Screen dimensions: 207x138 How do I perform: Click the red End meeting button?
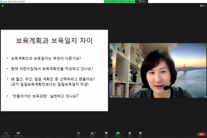click(201, 134)
